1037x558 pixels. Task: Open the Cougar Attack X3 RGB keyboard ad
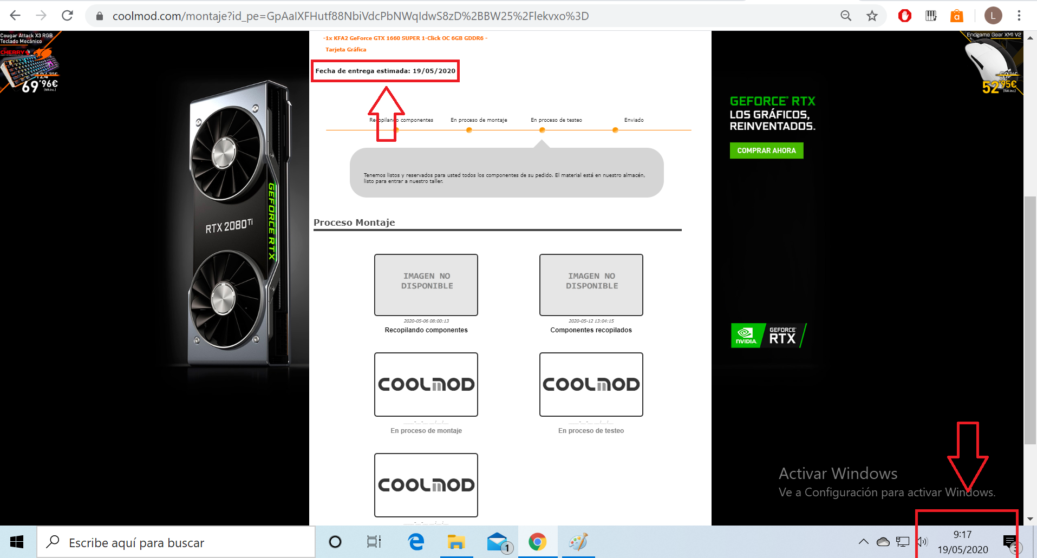(30, 62)
